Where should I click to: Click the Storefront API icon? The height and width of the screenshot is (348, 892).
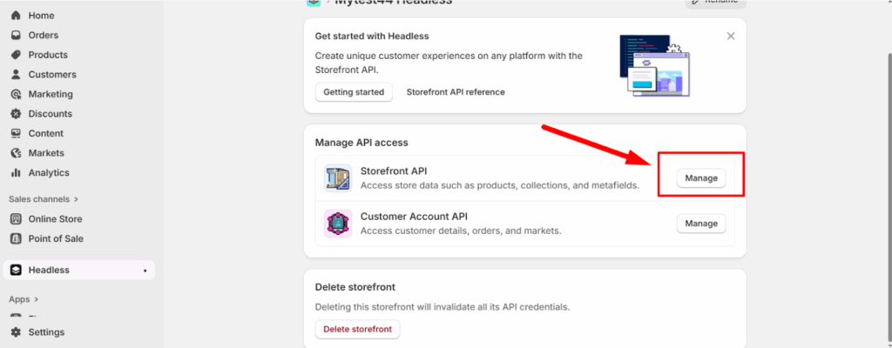tap(337, 177)
